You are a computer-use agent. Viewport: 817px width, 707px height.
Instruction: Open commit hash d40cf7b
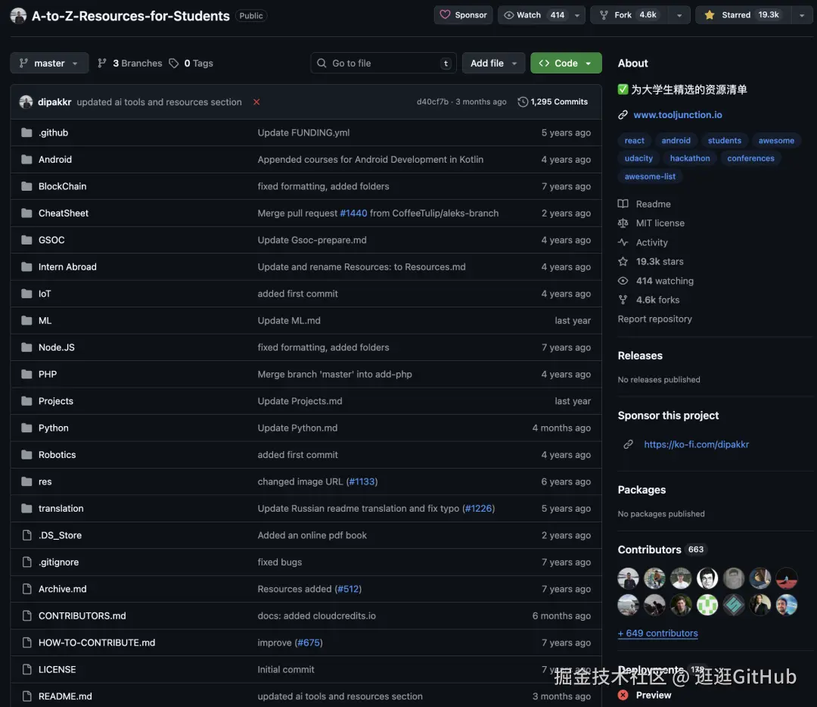433,101
